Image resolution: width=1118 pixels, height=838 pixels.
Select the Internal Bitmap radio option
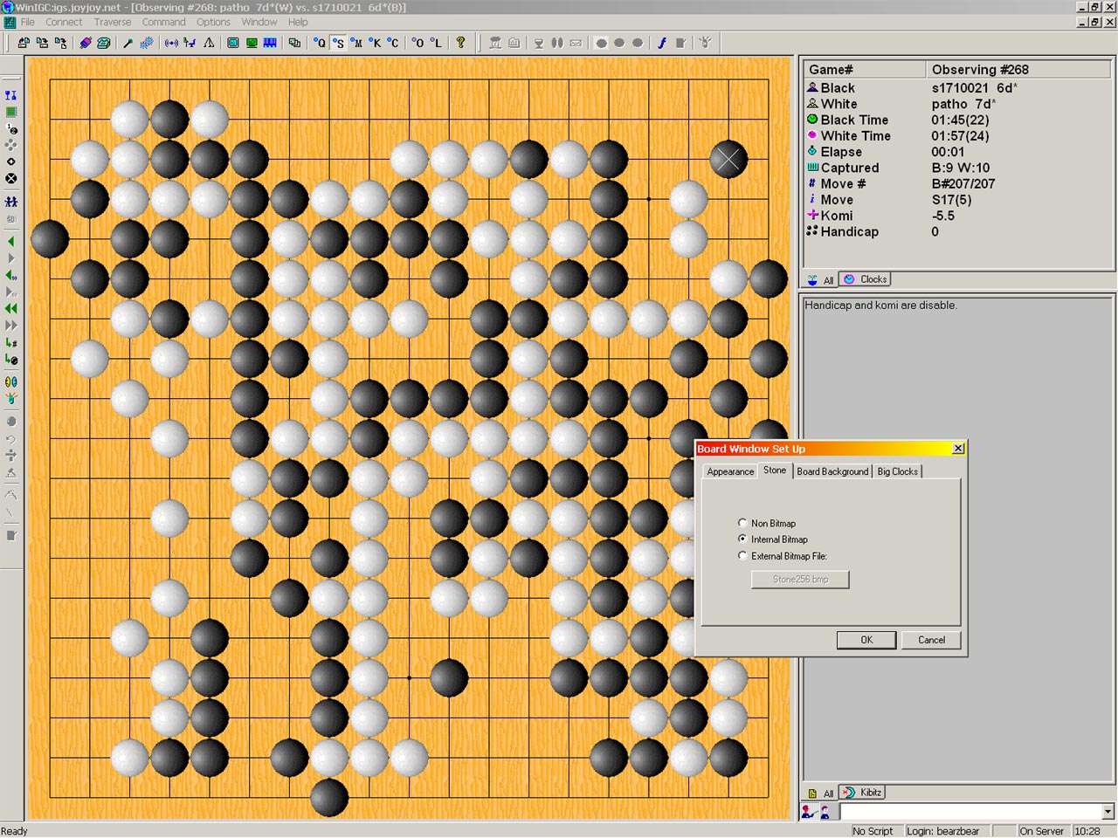tap(742, 539)
